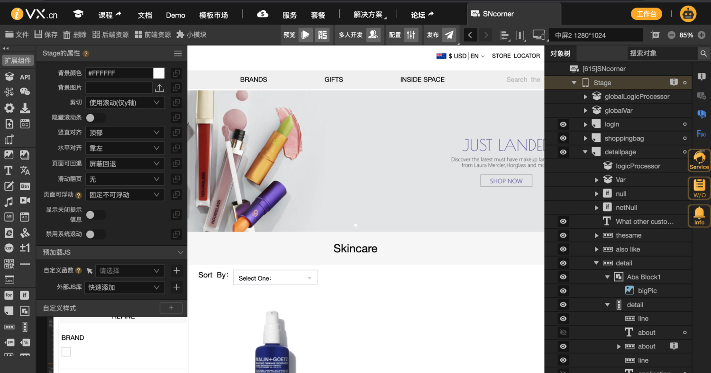Select the WeChat component icon
This screenshot has width=711, height=373.
pos(25,92)
